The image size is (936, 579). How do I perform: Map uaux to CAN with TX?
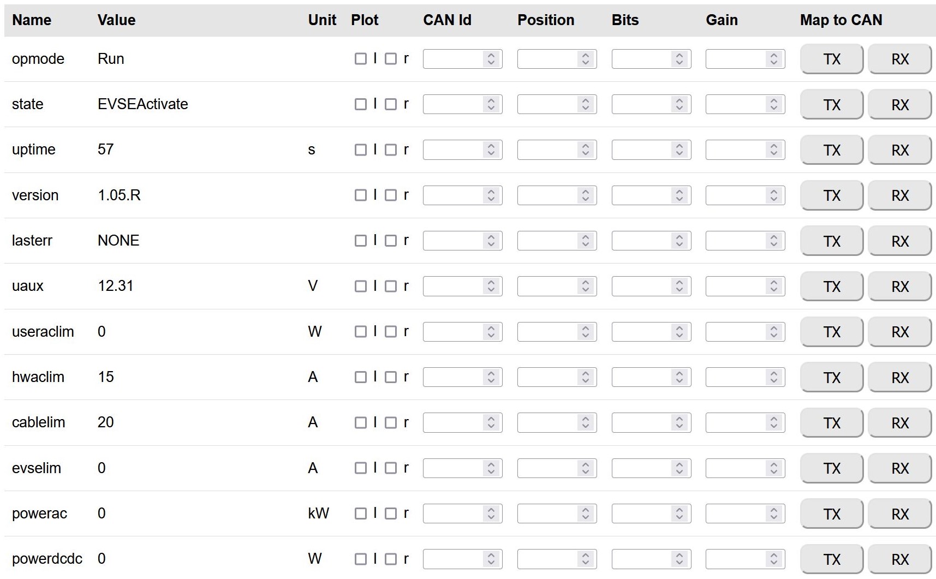(831, 286)
